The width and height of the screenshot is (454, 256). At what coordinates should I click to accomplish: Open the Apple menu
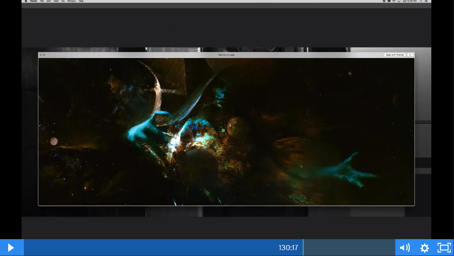click(x=26, y=1)
